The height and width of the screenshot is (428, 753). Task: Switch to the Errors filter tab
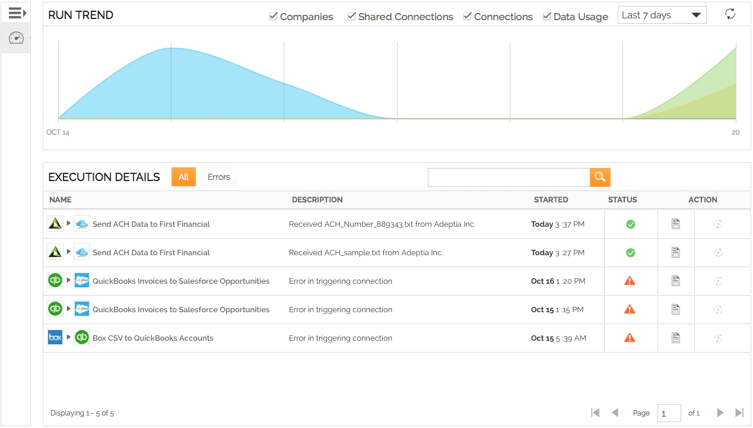coord(218,177)
